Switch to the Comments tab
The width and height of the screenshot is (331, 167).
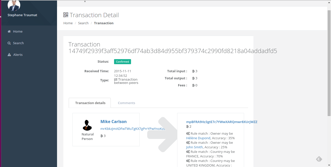click(x=126, y=103)
